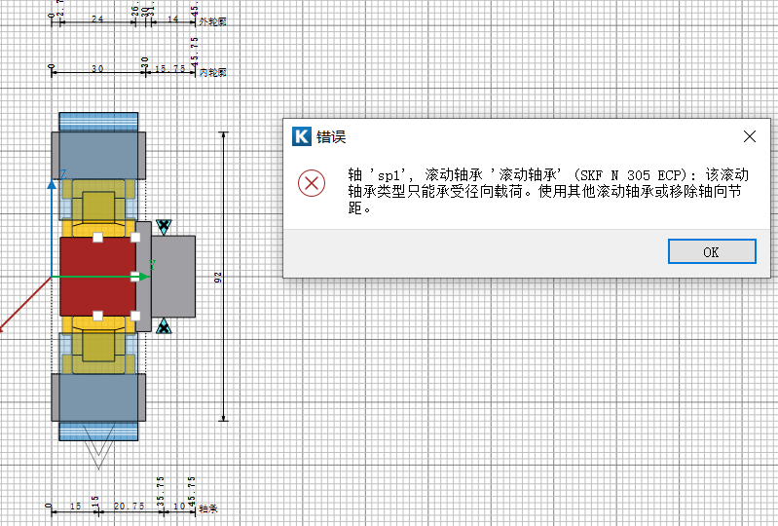The image size is (778, 526).
Task: Click the KISSsoft K logo in dialog title
Action: coord(302,136)
